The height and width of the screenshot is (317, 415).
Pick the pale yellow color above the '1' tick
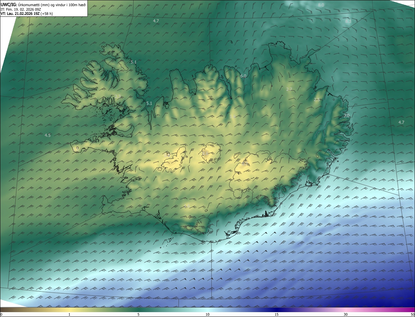[69, 310]
